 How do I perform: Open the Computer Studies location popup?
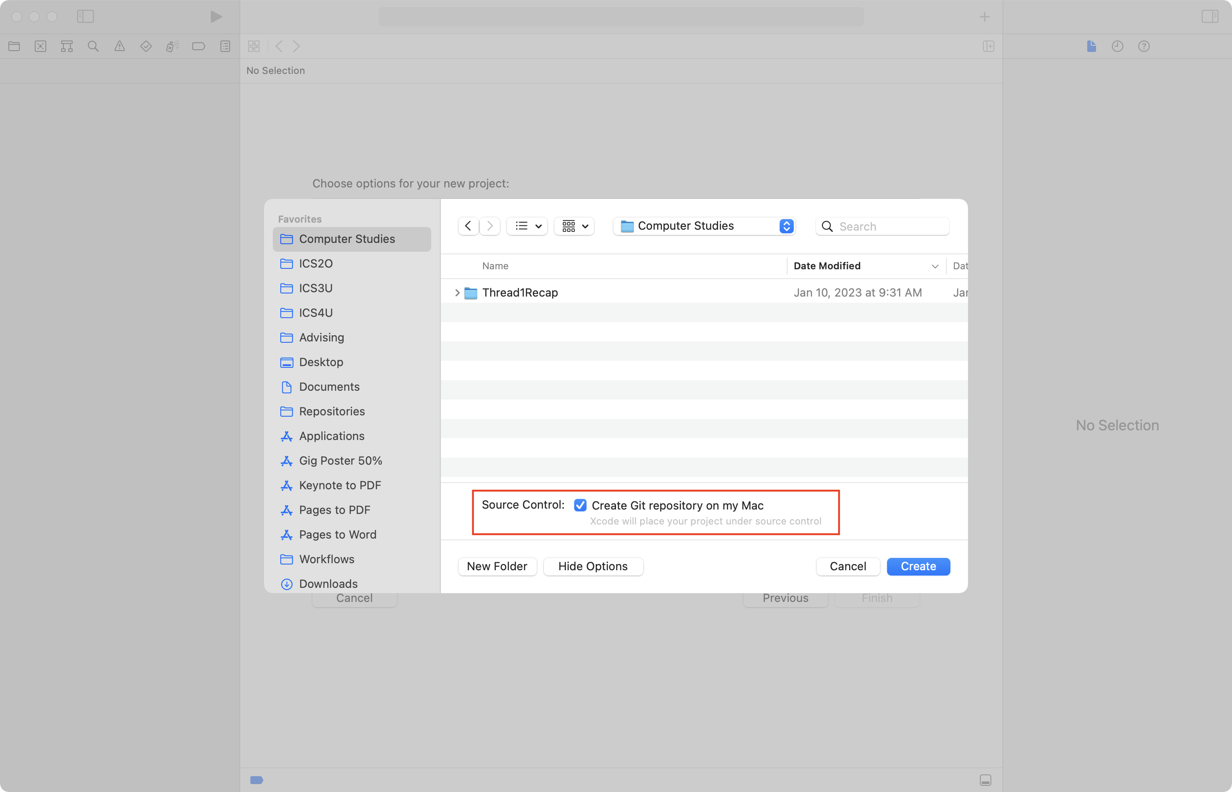point(704,226)
